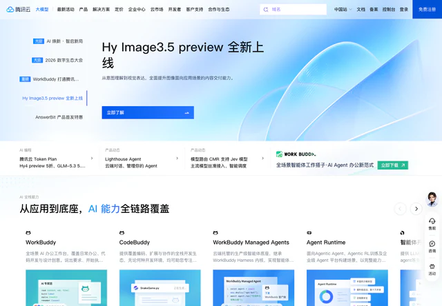
Task: Select 2026 数字生态大会 banner tab
Action: [x=57, y=60]
